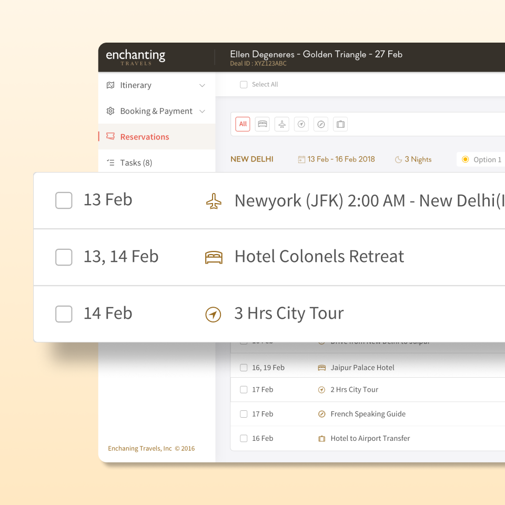Select the Option 1 radio button
The height and width of the screenshot is (505, 505).
466,159
